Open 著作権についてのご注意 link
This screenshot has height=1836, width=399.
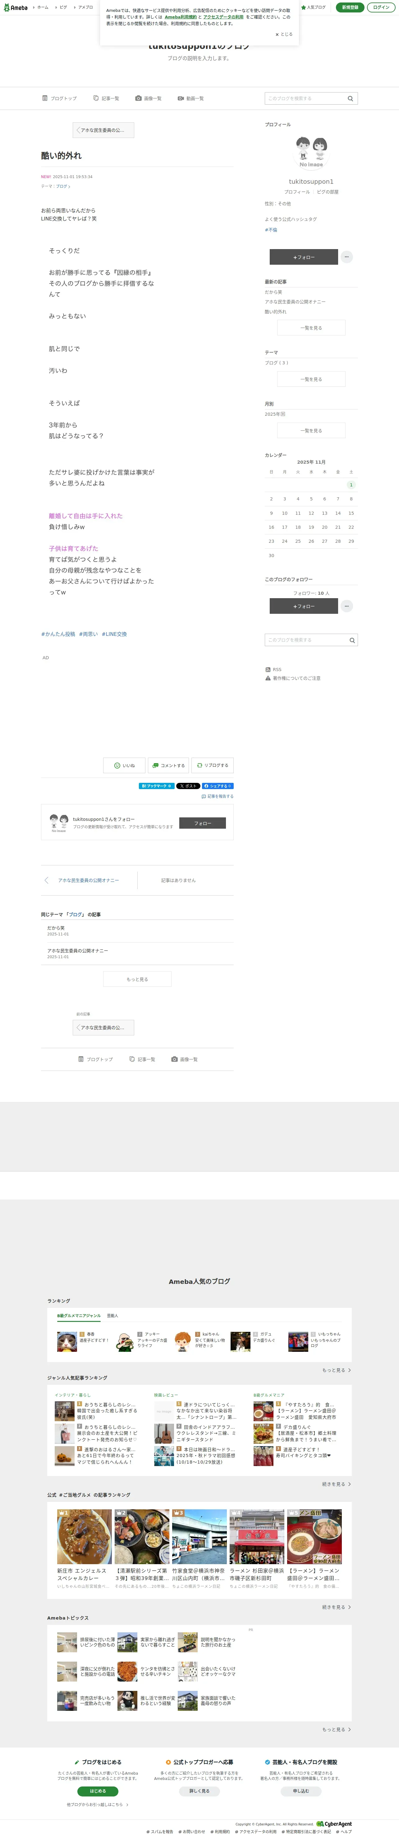(293, 678)
